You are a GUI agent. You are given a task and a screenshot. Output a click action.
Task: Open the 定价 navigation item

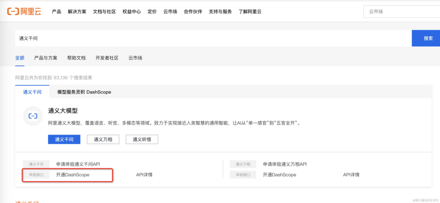pyautogui.click(x=152, y=12)
